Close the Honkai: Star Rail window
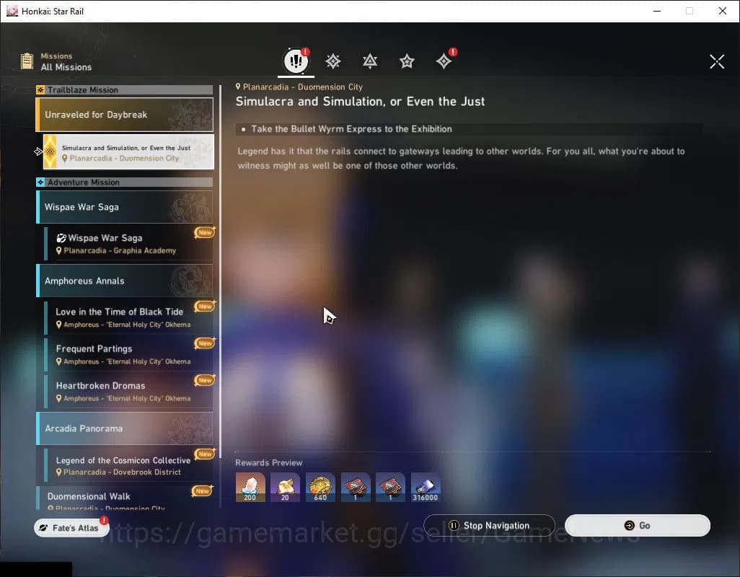 pos(722,11)
